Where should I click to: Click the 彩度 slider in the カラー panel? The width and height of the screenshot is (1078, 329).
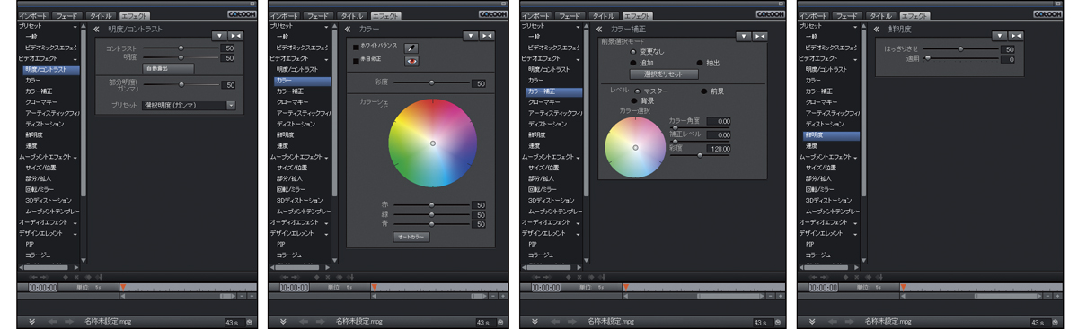431,82
